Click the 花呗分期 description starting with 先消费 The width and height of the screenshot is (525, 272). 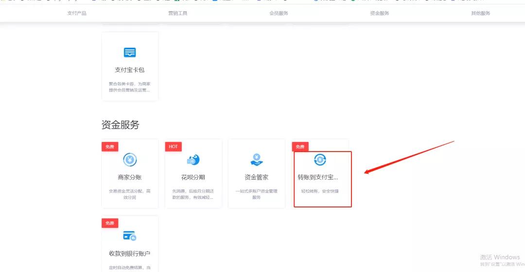click(x=193, y=194)
